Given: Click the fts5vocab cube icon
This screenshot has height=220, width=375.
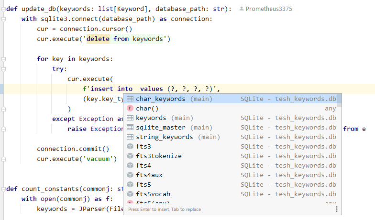Looking at the screenshot, I should point(130,194).
